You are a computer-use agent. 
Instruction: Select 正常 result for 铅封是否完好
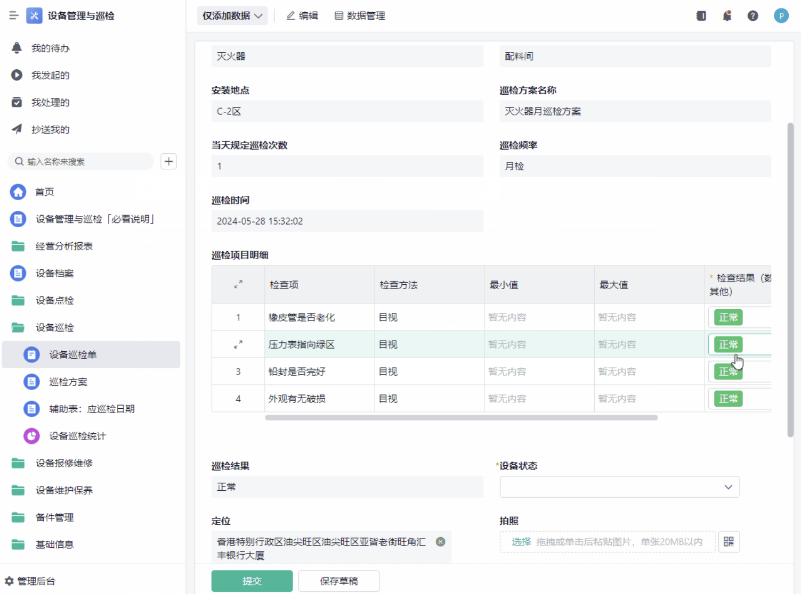click(728, 372)
